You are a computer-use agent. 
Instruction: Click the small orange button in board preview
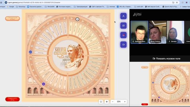click(x=145, y=67)
